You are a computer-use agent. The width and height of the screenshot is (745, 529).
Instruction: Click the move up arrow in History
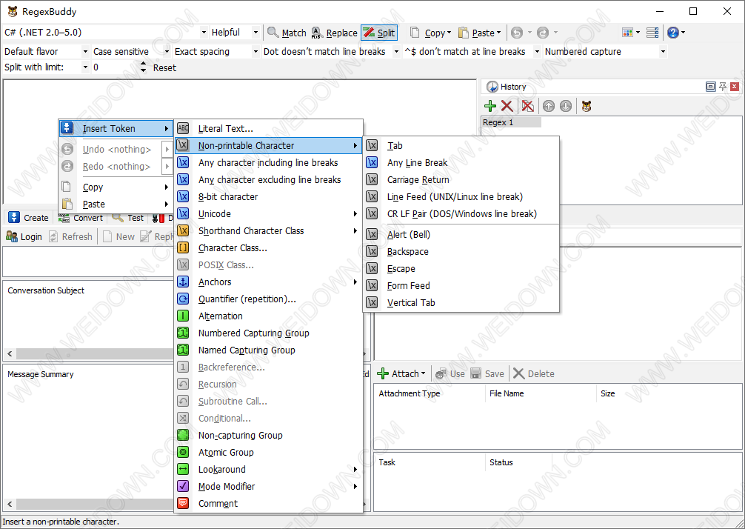tap(549, 106)
